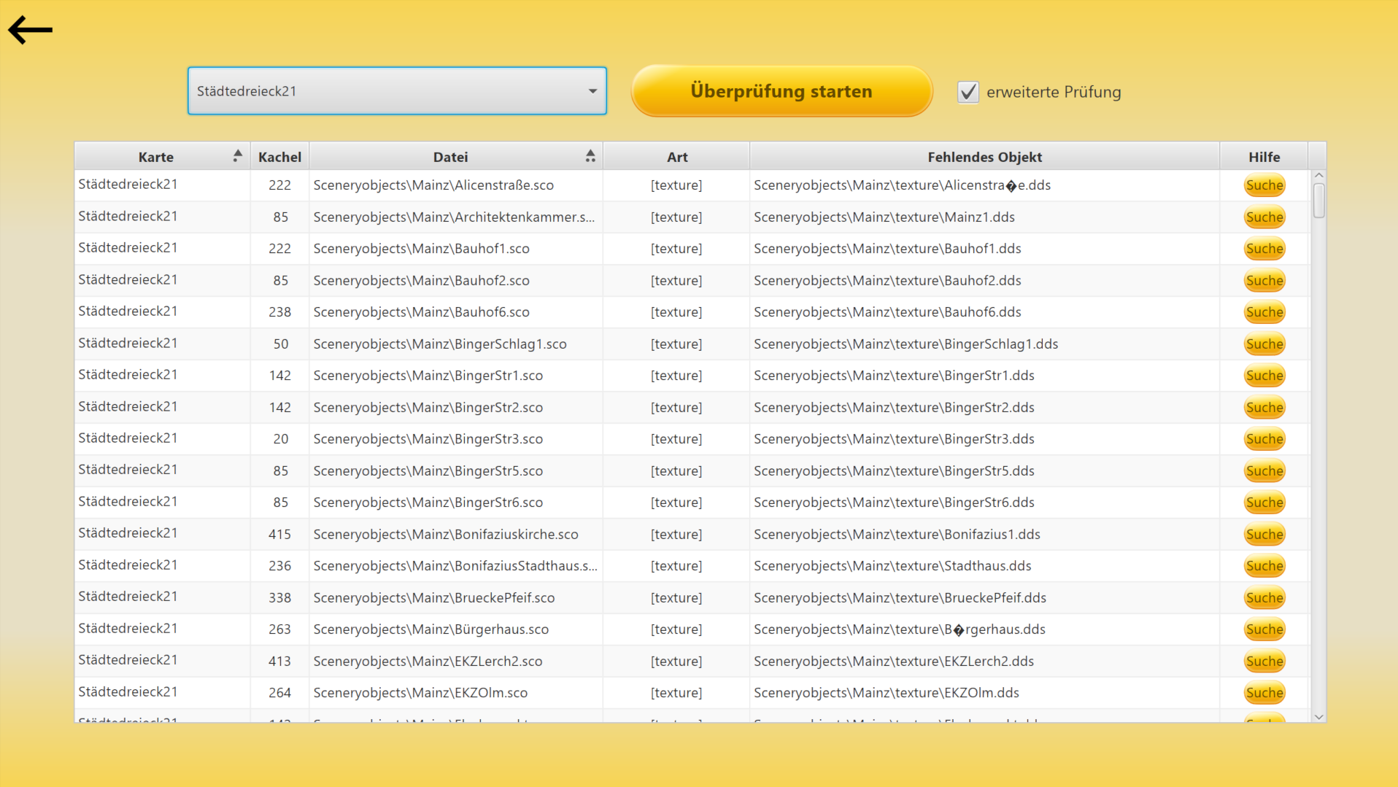The width and height of the screenshot is (1398, 787).
Task: Click the scrollbar thumb of the table
Action: click(1318, 201)
